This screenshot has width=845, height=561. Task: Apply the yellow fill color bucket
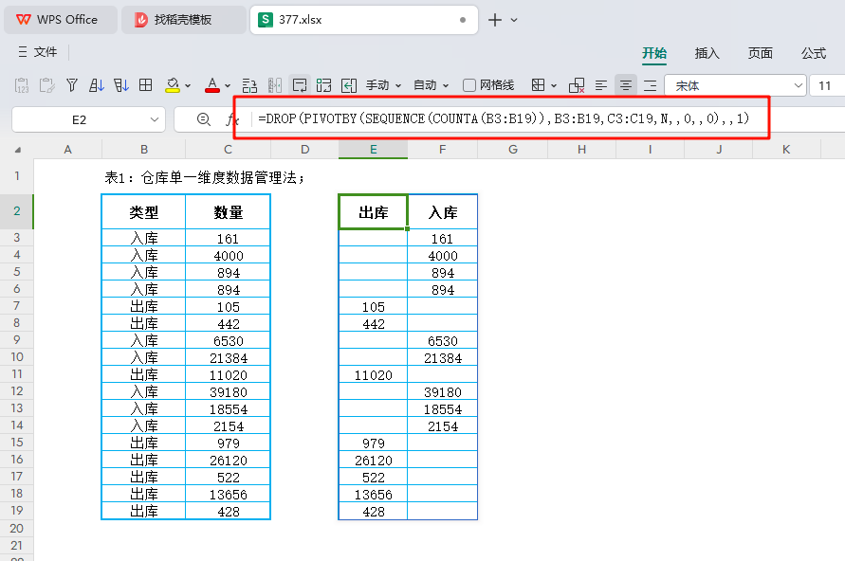(173, 85)
